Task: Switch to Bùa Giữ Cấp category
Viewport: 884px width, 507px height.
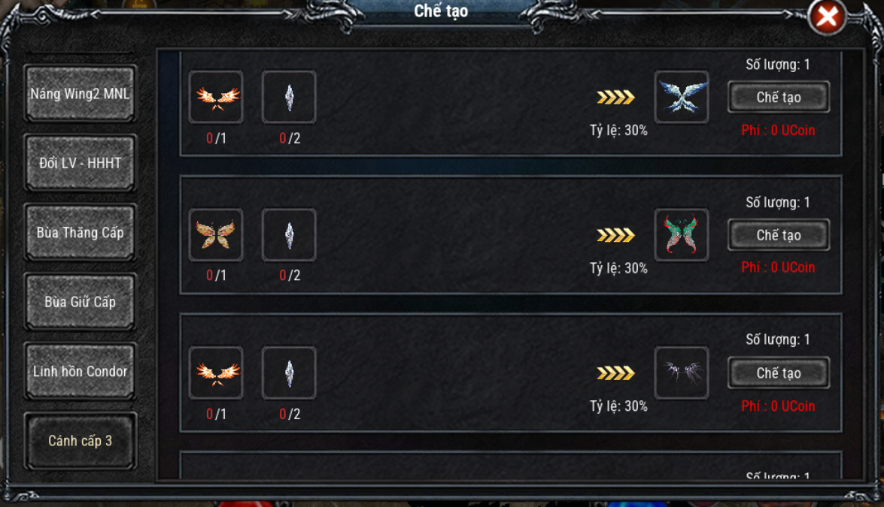Action: tap(80, 302)
